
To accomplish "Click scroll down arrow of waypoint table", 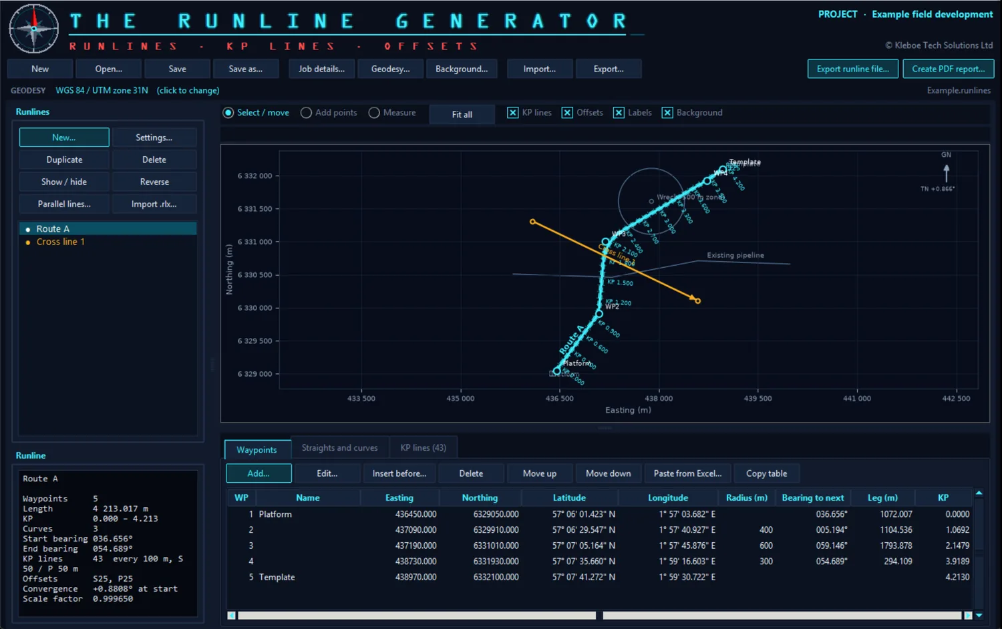I will (979, 615).
